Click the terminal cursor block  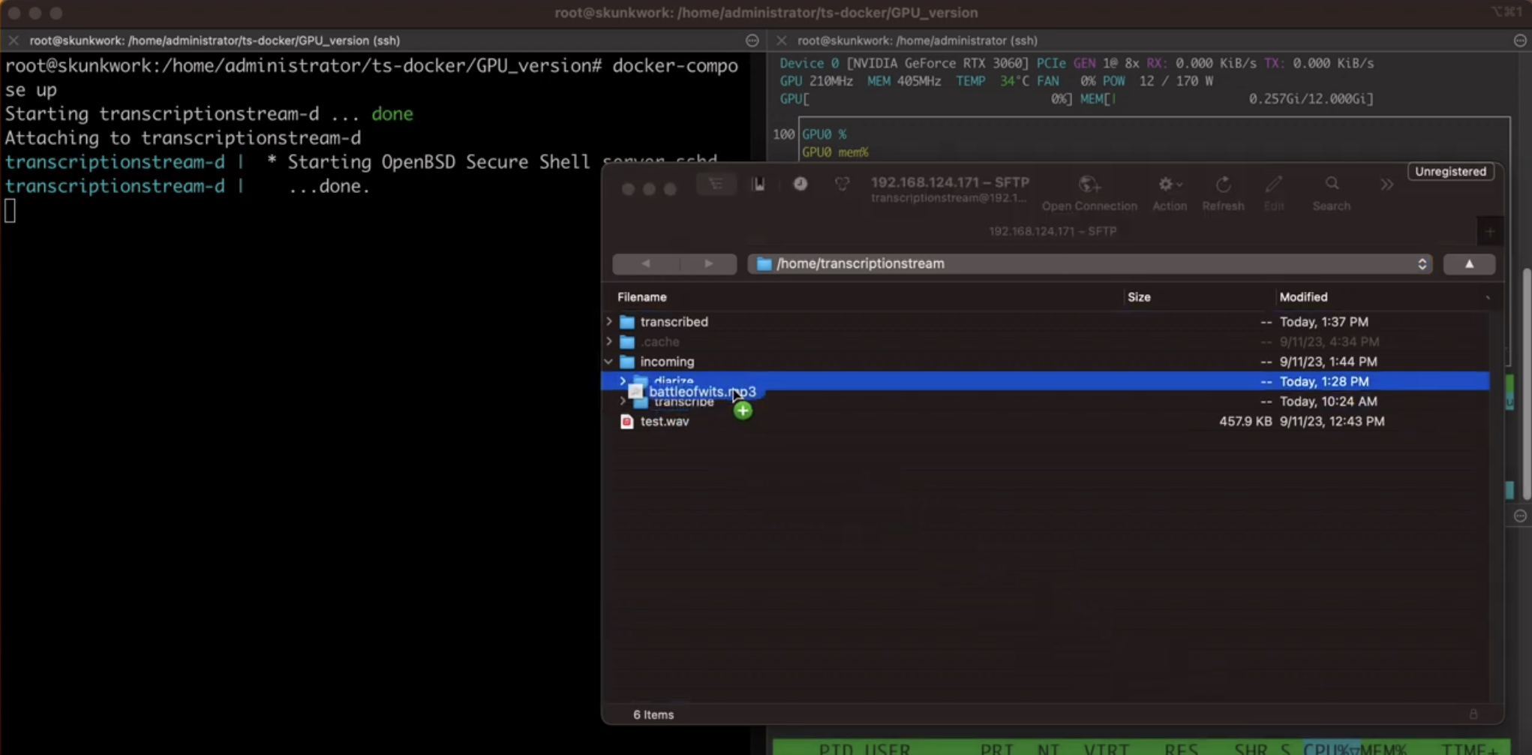pyautogui.click(x=10, y=211)
